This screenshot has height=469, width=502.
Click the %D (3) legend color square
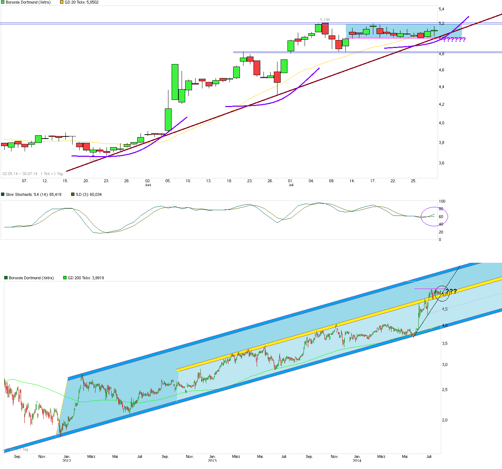pyautogui.click(x=73, y=194)
